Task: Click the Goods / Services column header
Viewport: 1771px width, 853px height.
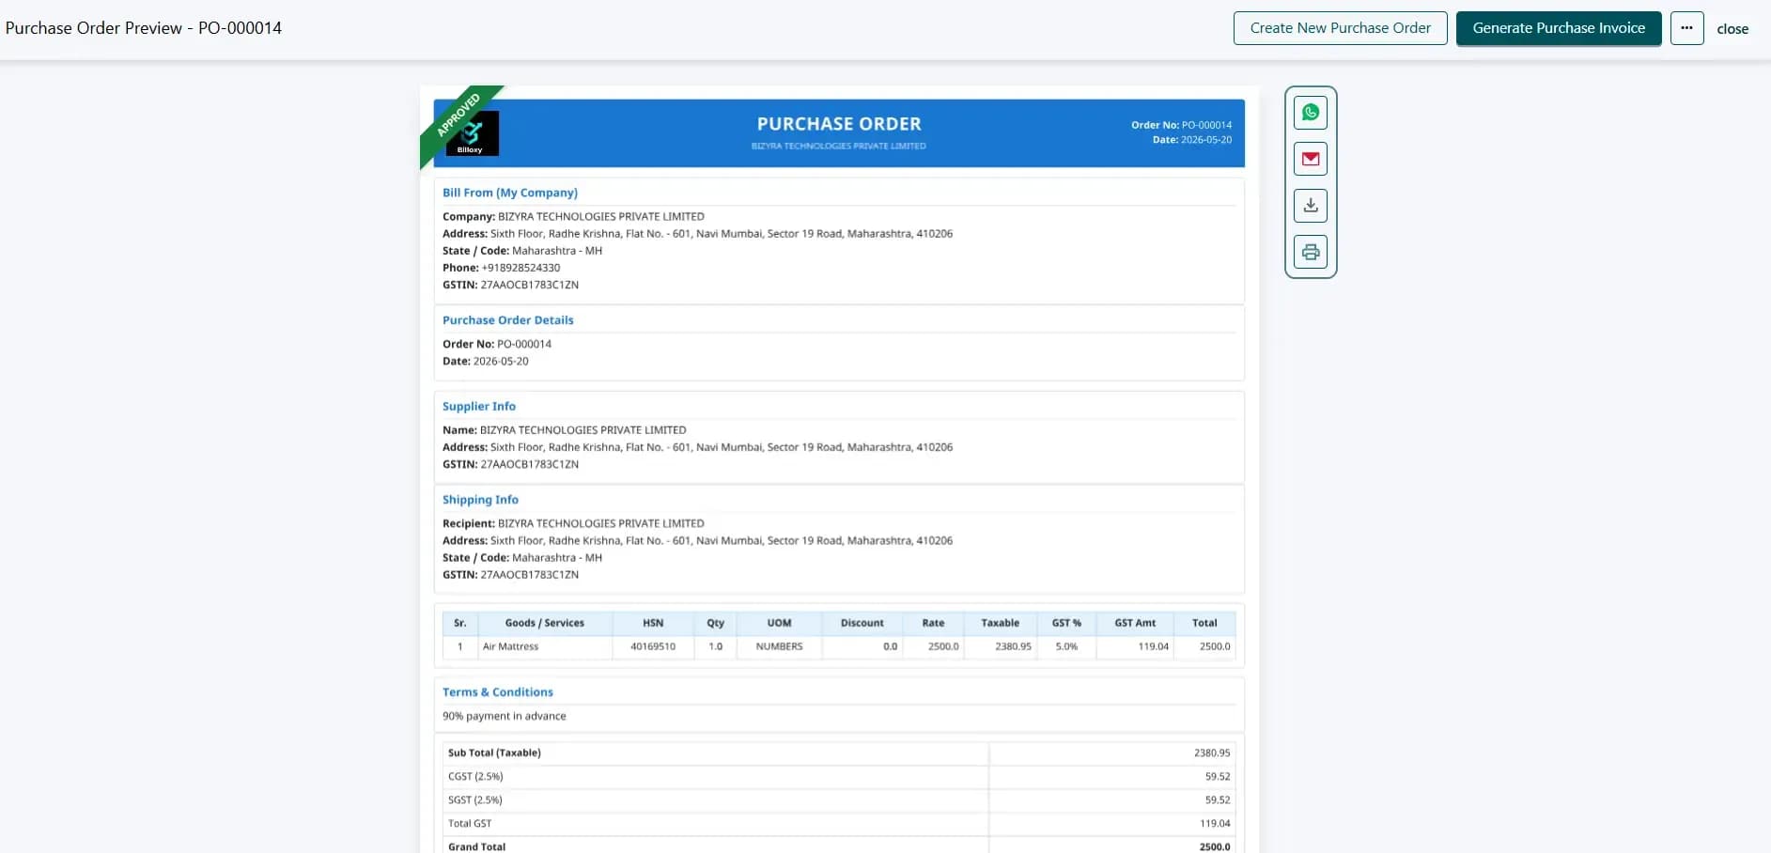Action: (x=545, y=623)
